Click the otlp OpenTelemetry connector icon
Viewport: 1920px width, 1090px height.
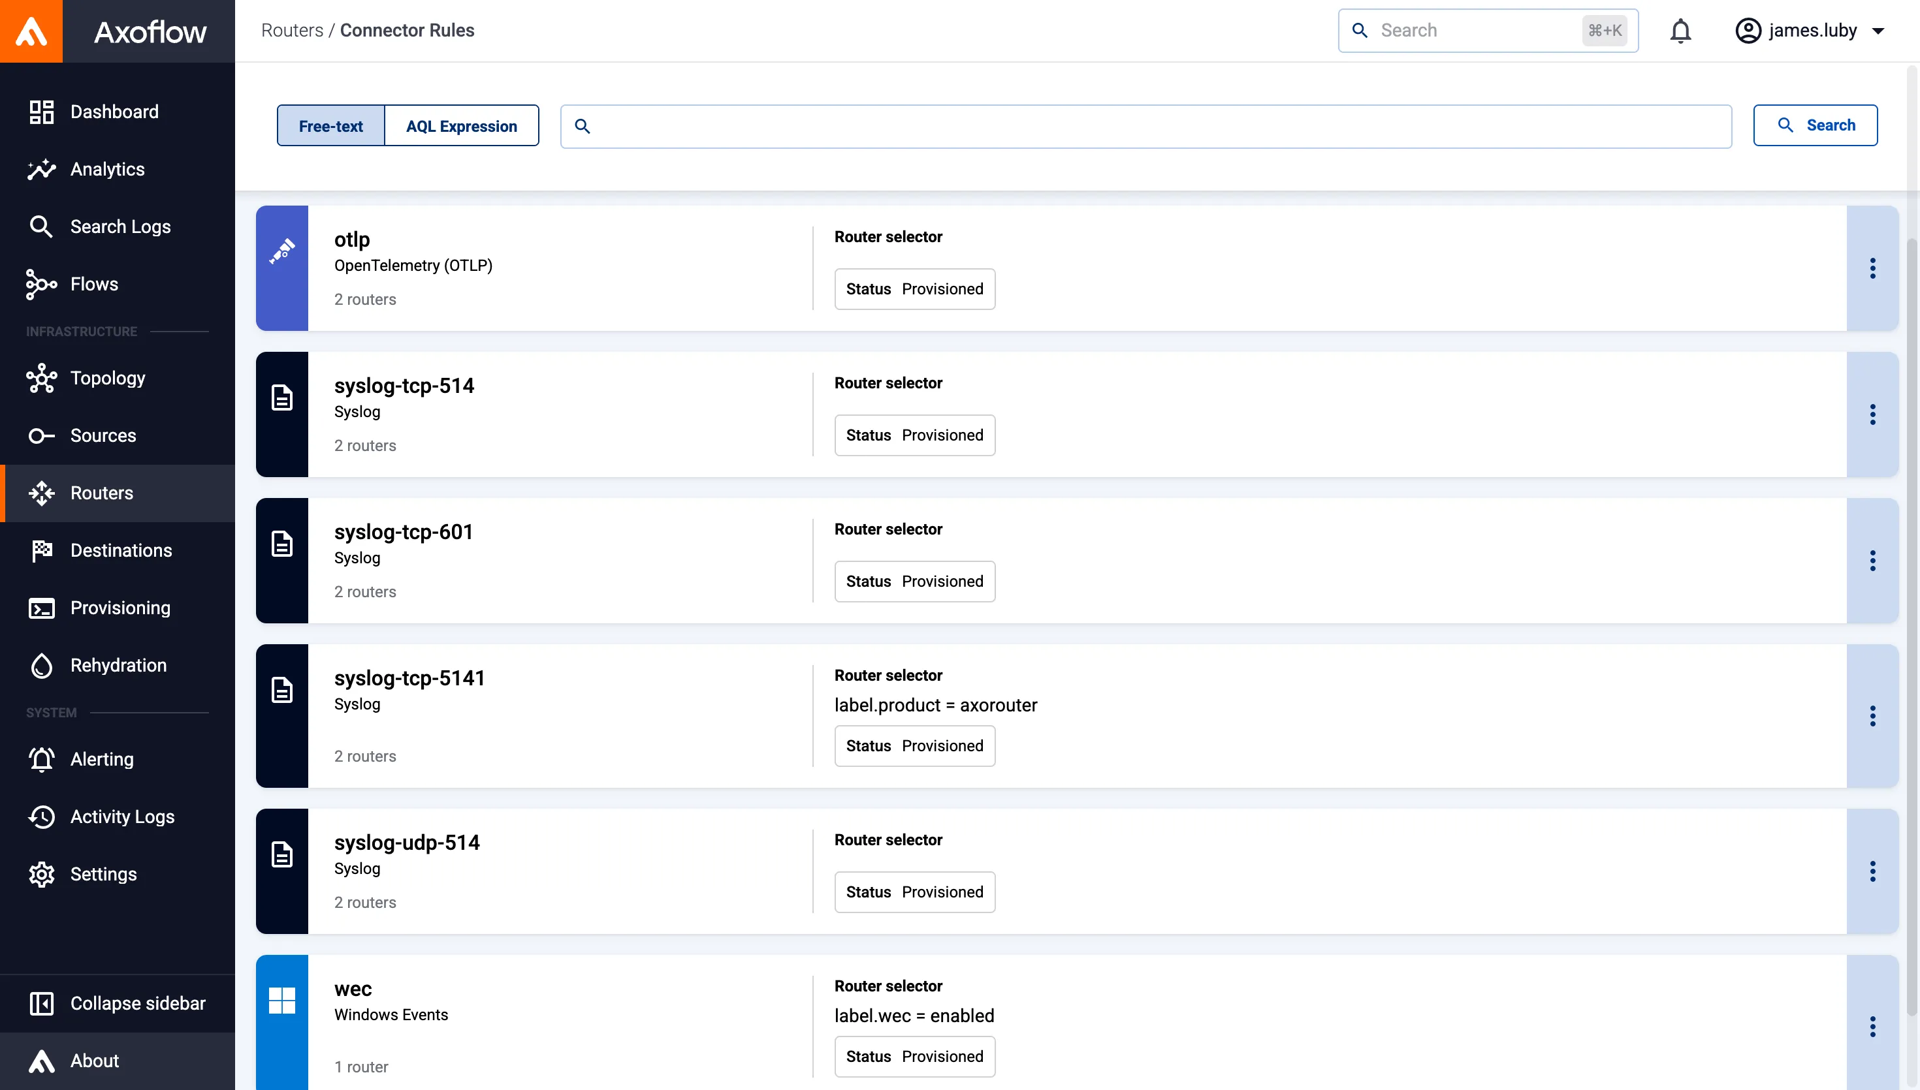(281, 251)
